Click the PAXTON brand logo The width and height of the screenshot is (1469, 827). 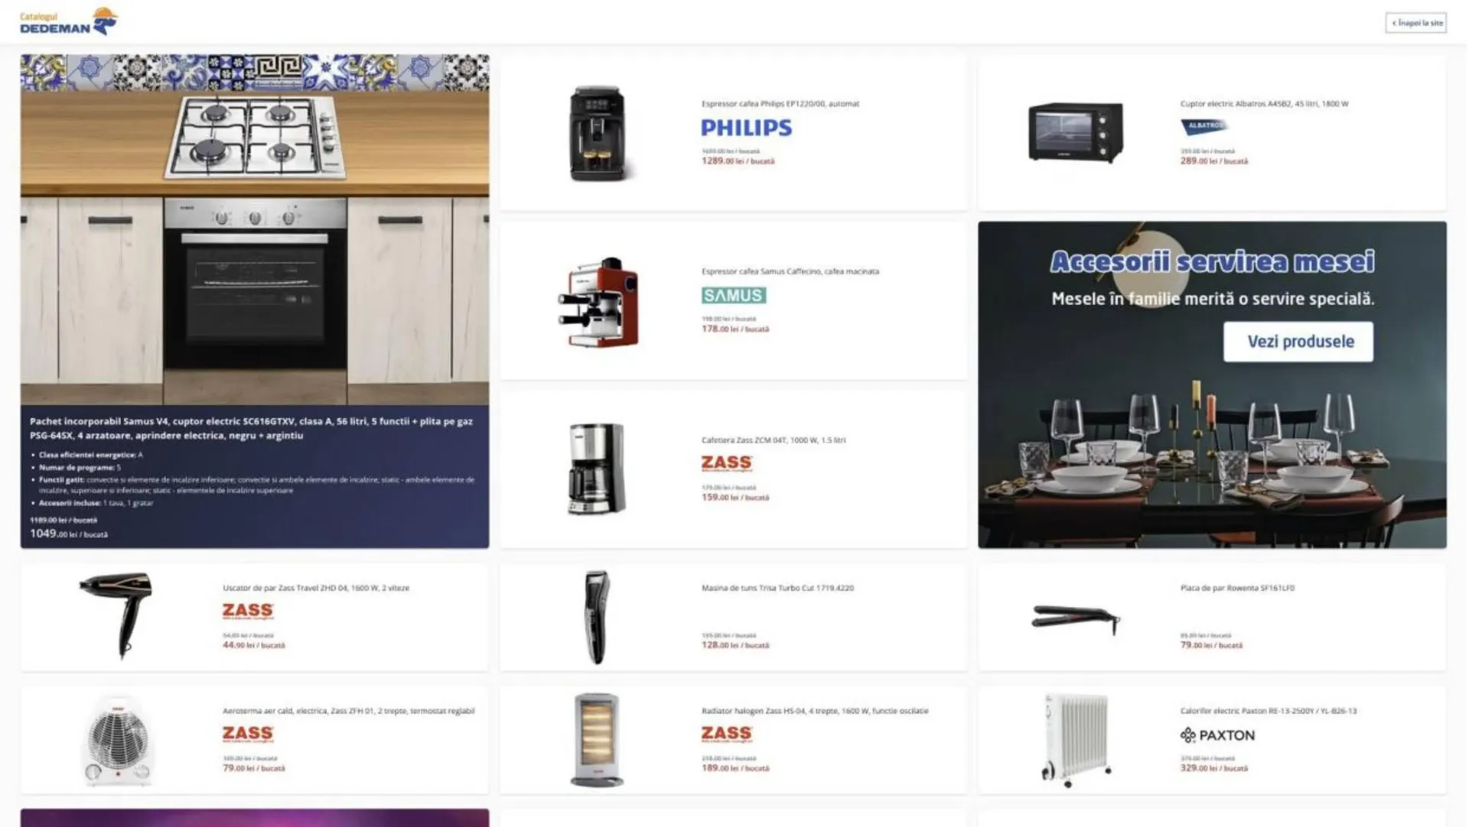(1217, 735)
